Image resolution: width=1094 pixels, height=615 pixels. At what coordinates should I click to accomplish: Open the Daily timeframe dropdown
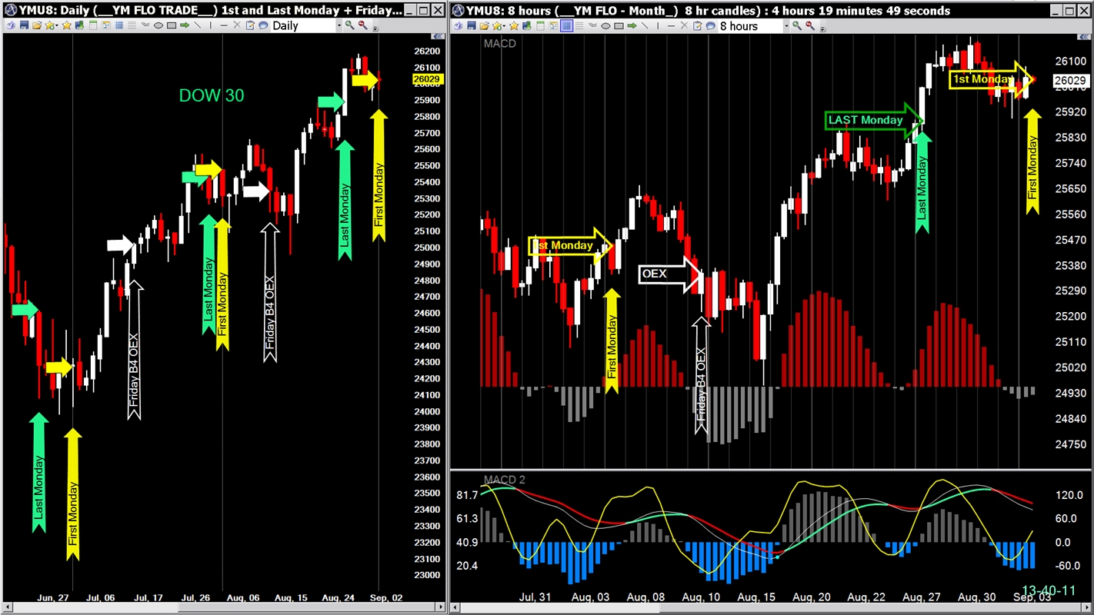pyautogui.click(x=339, y=25)
